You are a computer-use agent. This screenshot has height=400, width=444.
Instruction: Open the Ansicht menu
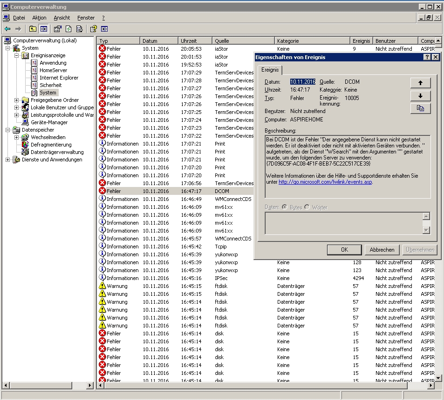pyautogui.click(x=61, y=18)
